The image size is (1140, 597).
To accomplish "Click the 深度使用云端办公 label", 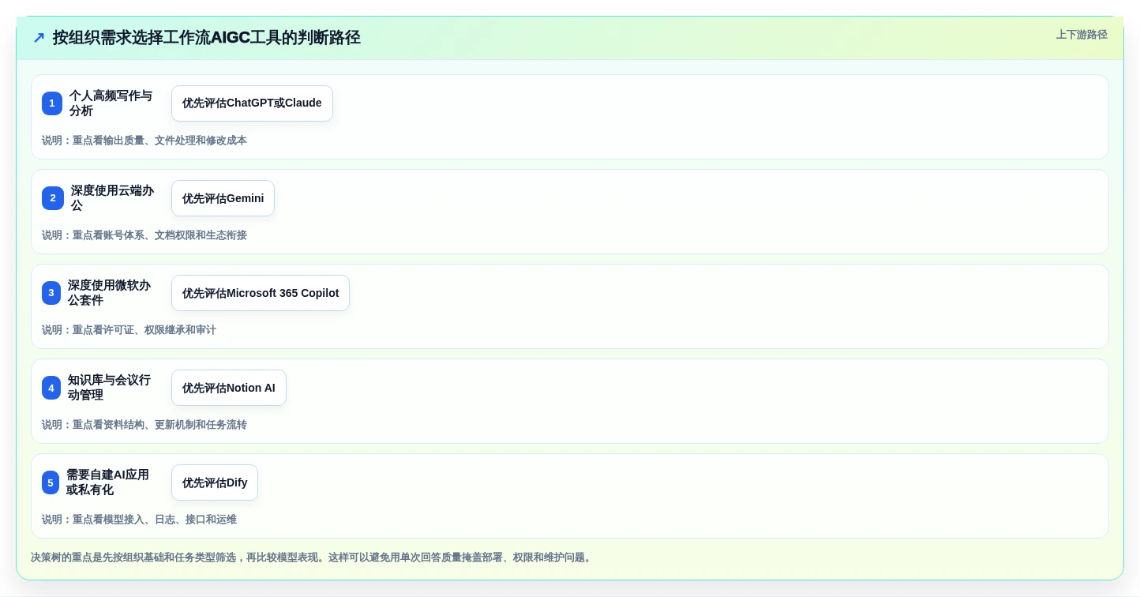I will coord(113,198).
